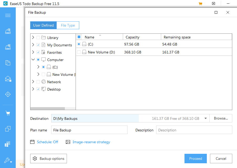The height and width of the screenshot is (168, 237).
Task: Open the hamburger menu in the sidebar
Action: [x=8, y=15]
